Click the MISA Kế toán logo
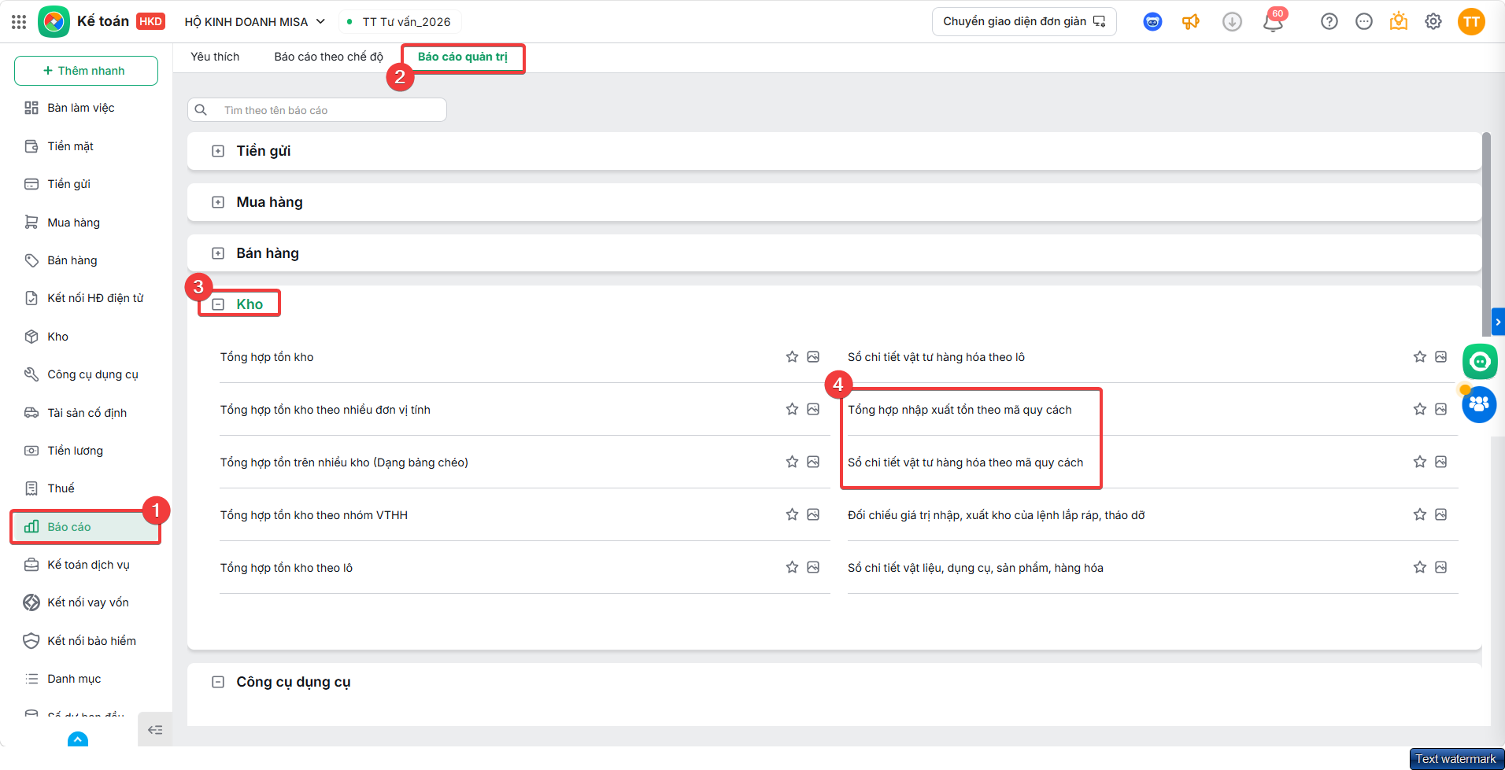The image size is (1505, 770). 54,22
